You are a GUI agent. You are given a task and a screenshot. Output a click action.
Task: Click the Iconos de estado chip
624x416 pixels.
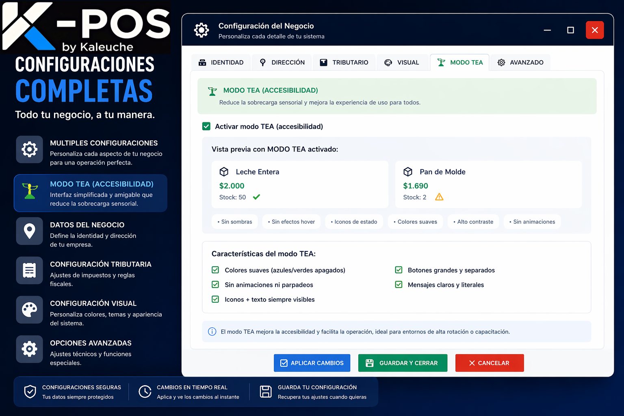[354, 222]
